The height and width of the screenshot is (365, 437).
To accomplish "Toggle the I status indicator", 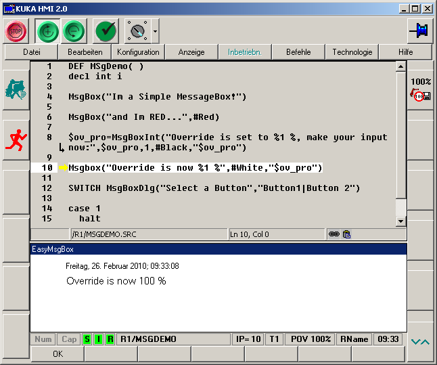I will pos(98,339).
